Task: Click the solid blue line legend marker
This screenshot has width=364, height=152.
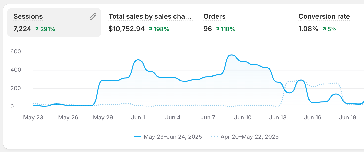Action: [x=138, y=137]
